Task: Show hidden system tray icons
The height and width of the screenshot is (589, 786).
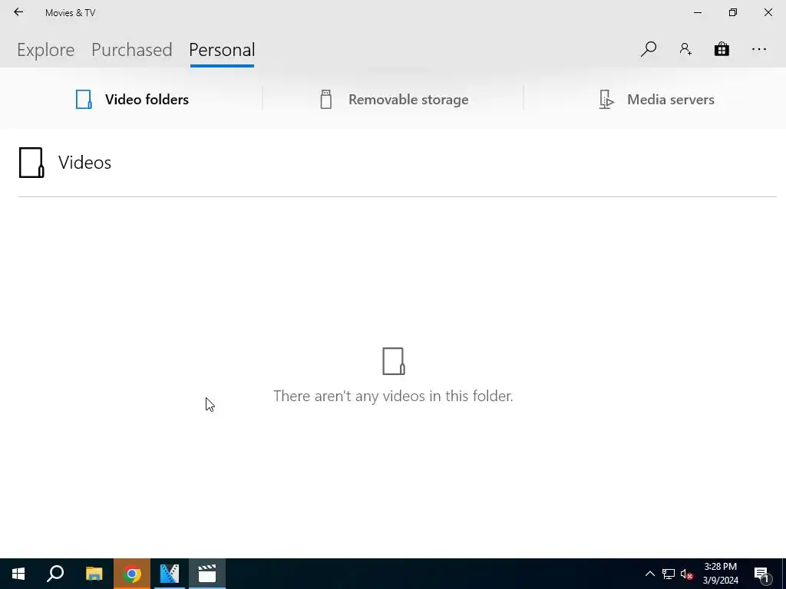Action: tap(649, 574)
